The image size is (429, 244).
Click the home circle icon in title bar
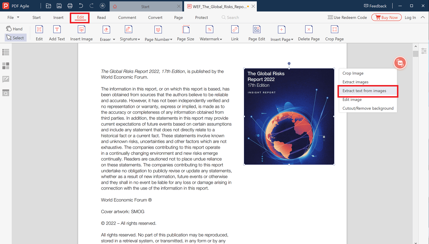tap(102, 6)
